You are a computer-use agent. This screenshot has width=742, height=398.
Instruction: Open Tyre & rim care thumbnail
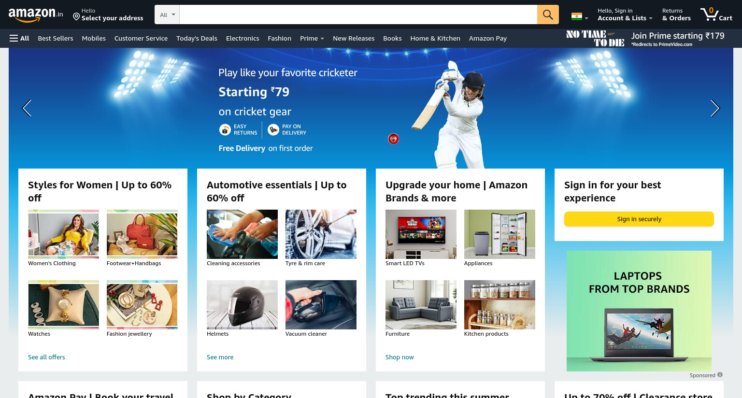321,234
